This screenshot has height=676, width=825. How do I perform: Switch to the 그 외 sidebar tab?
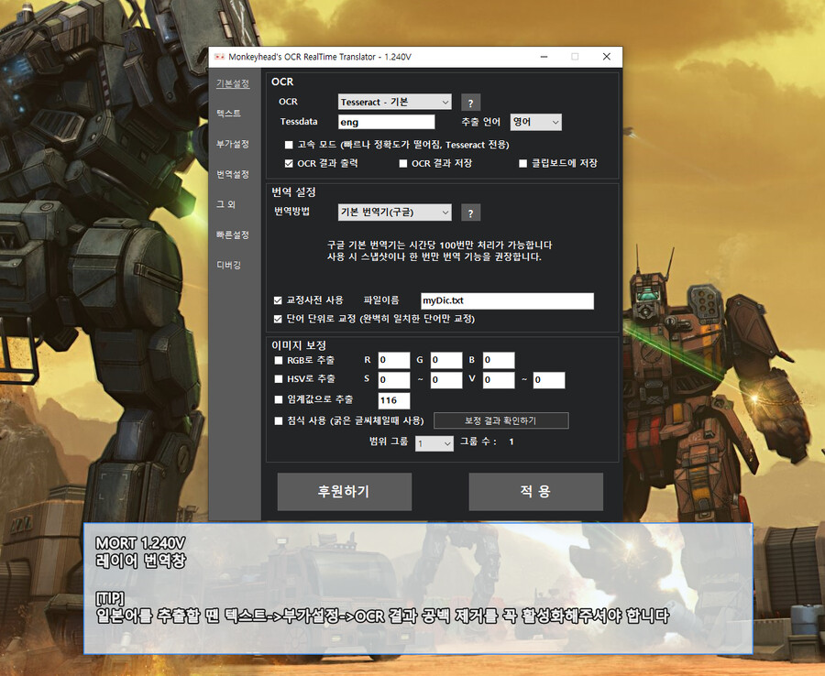(225, 204)
